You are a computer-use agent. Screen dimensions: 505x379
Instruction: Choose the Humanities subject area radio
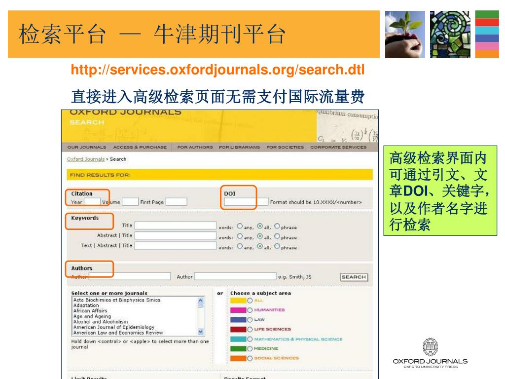tap(250, 310)
